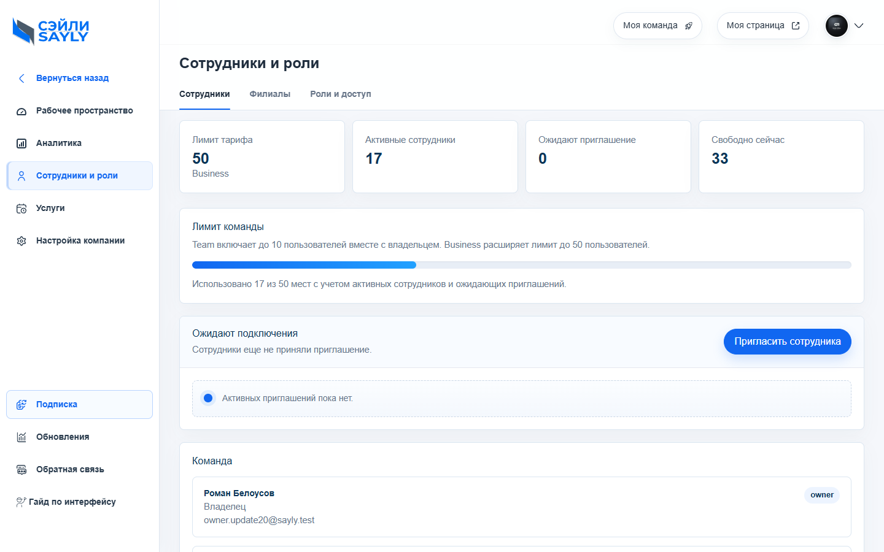Screen dimensions: 884x552
Task: Click the Моя команда button
Action: 657,26
